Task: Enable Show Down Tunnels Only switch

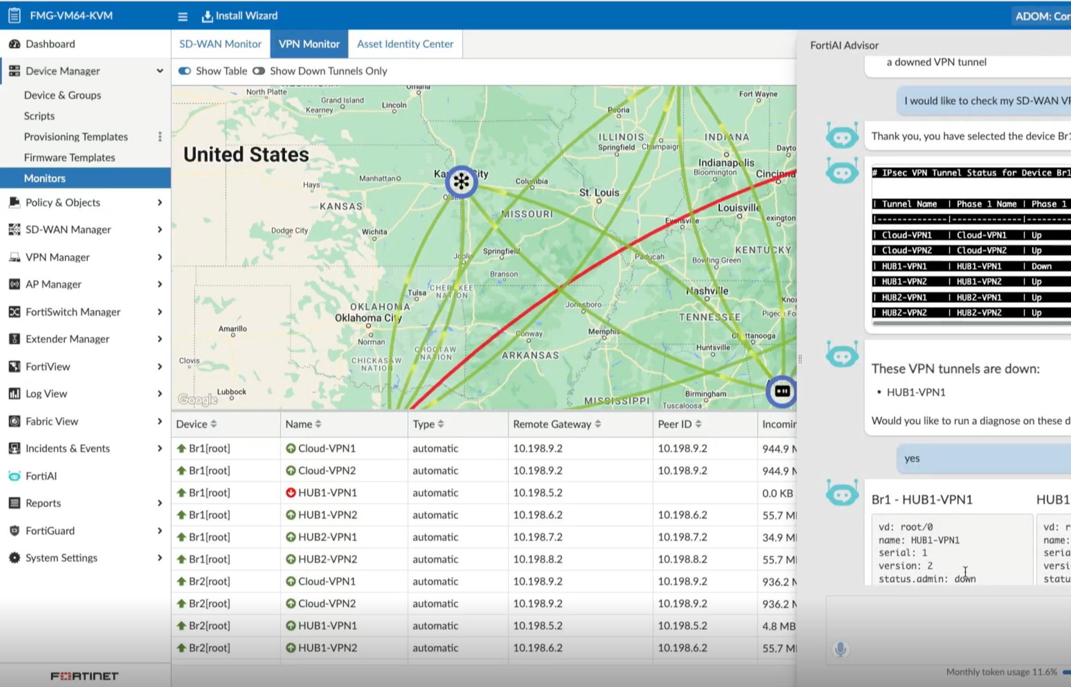Action: point(259,71)
